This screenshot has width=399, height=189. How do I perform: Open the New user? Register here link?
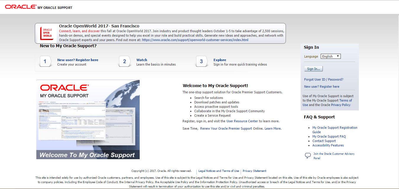(322, 86)
